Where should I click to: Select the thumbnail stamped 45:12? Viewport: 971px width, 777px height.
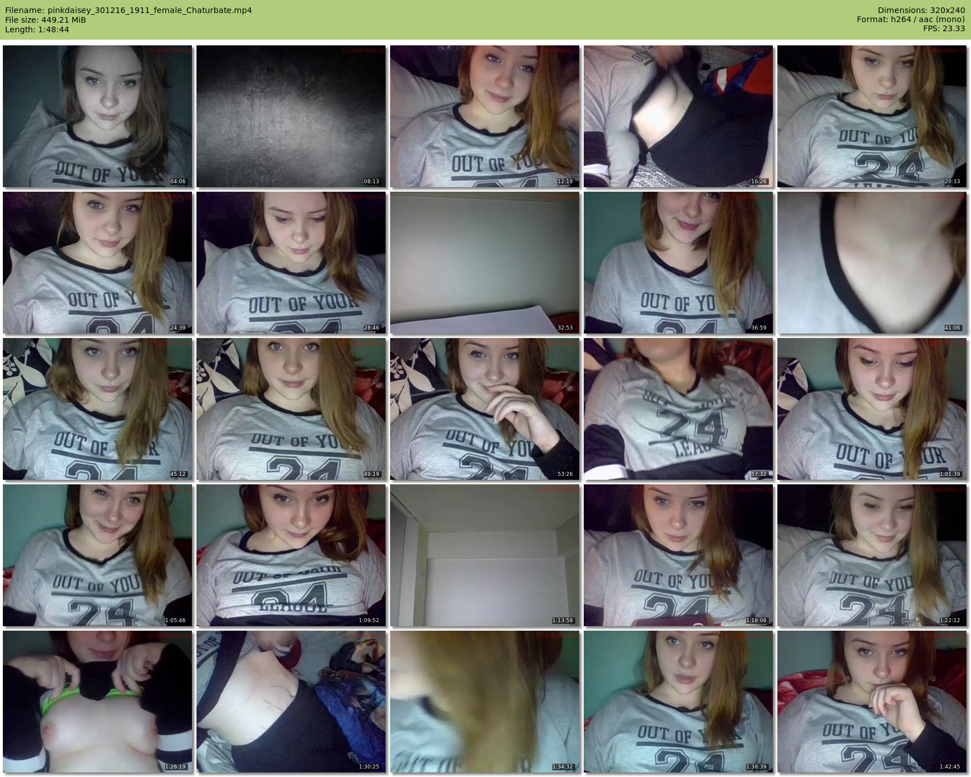[x=98, y=409]
